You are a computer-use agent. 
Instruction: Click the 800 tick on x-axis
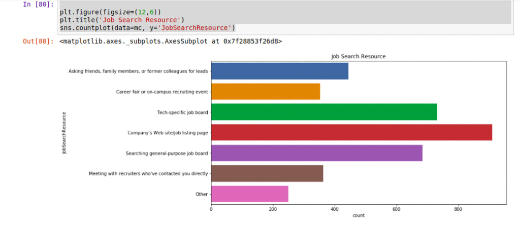458,209
